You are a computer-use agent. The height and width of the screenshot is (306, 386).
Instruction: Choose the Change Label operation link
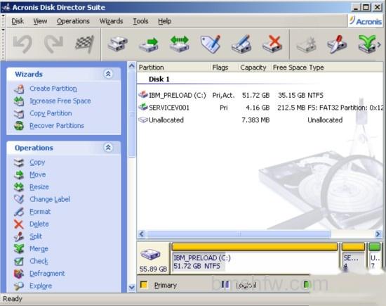click(50, 199)
